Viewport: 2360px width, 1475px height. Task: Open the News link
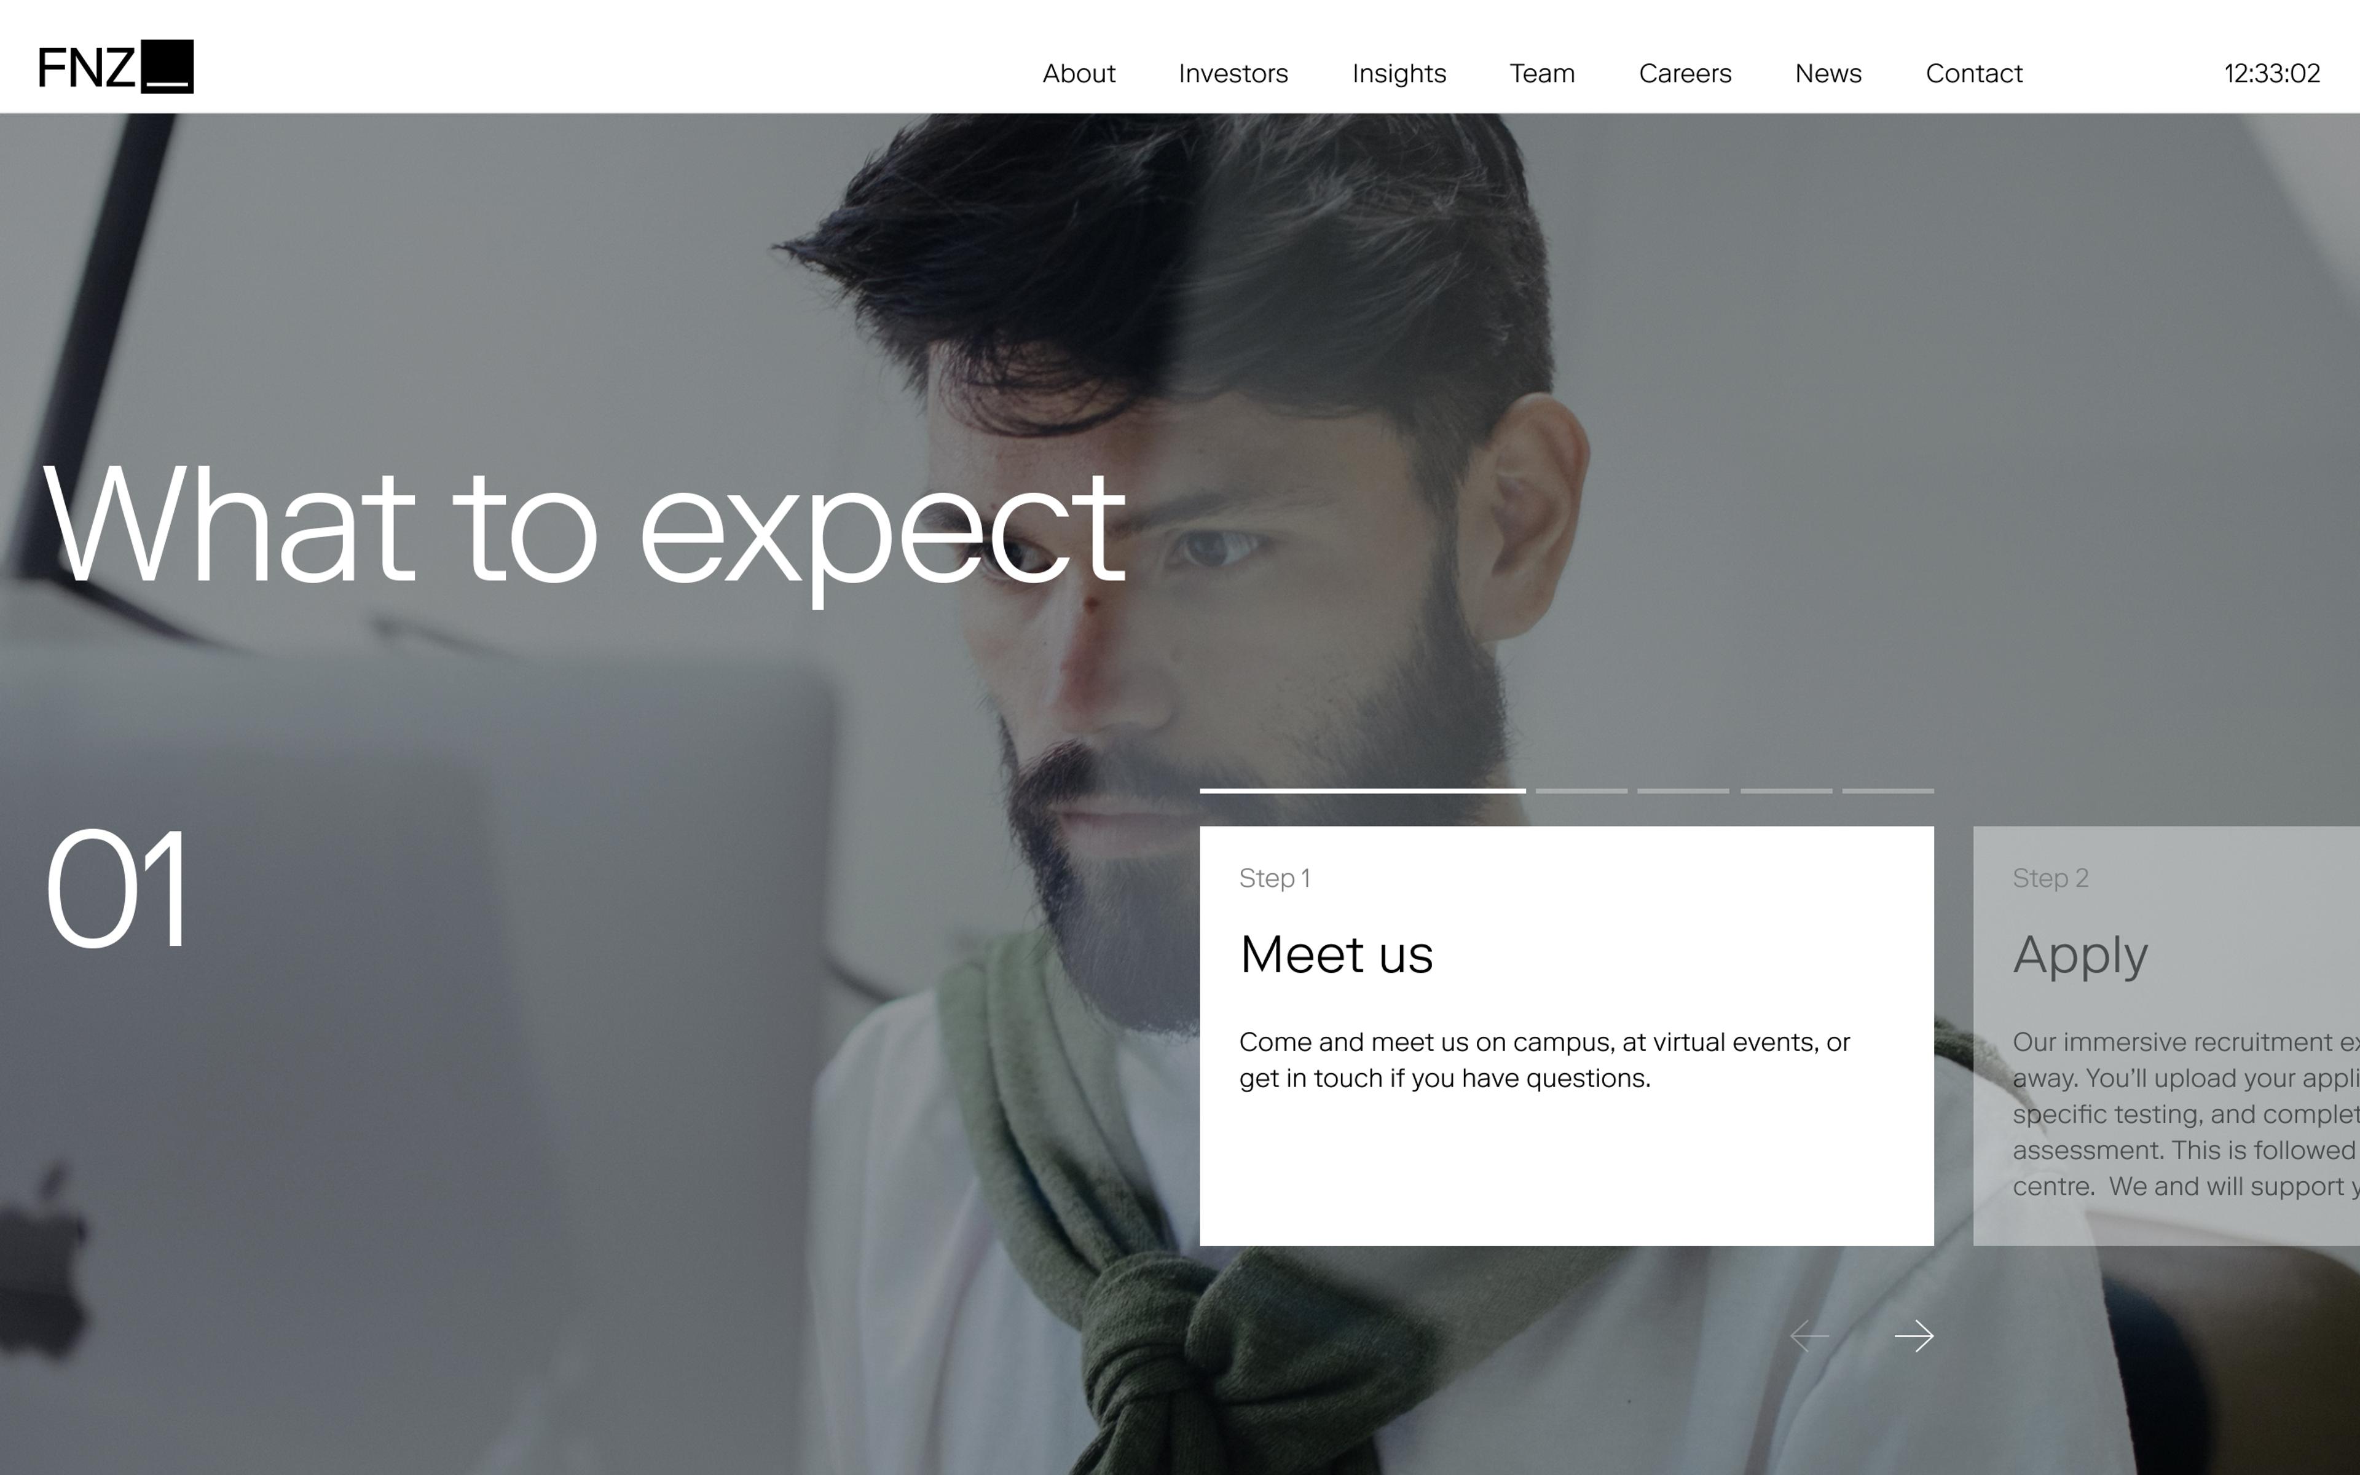(1828, 73)
